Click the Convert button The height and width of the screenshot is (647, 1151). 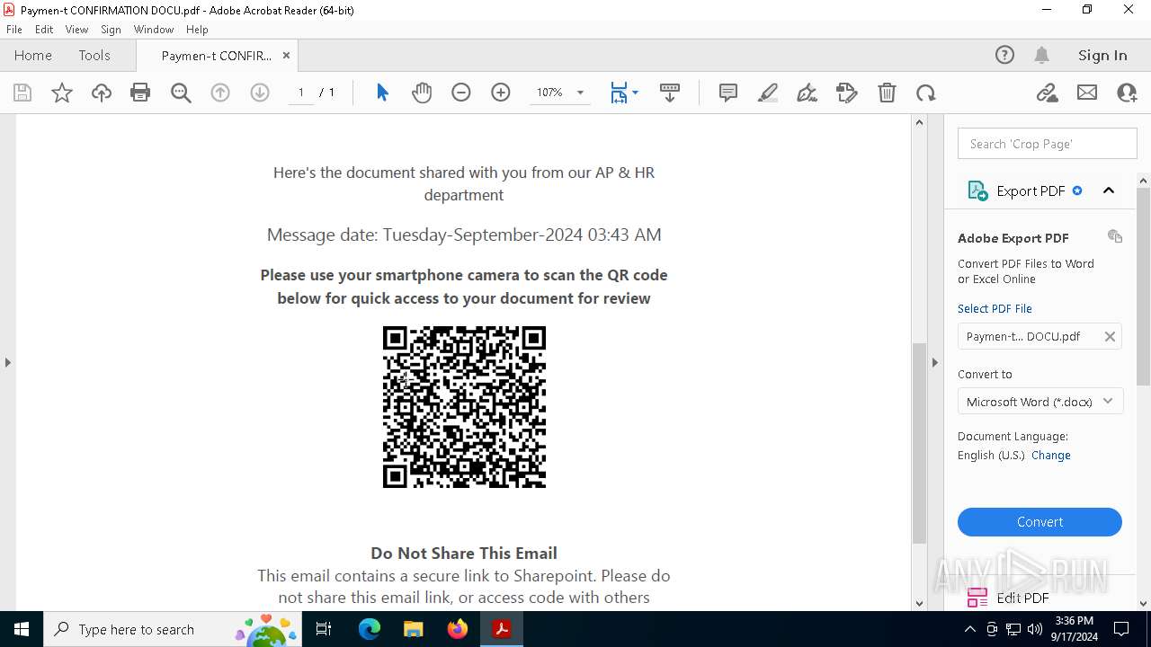[1039, 522]
